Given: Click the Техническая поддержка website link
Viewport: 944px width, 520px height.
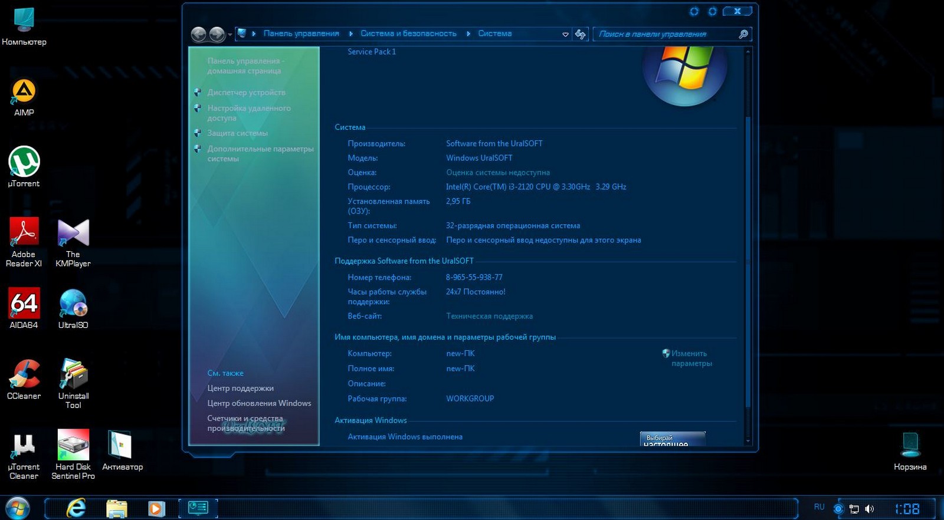Looking at the screenshot, I should click(489, 316).
